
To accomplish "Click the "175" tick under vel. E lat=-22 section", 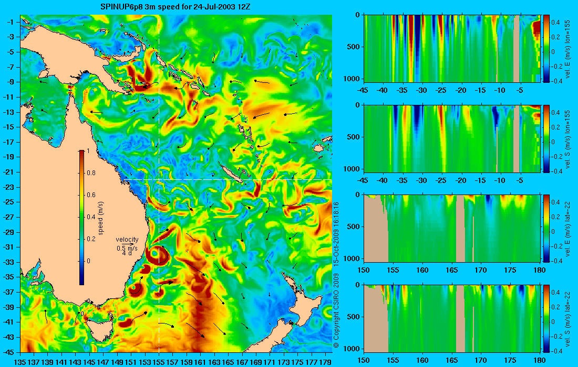I will (510, 271).
